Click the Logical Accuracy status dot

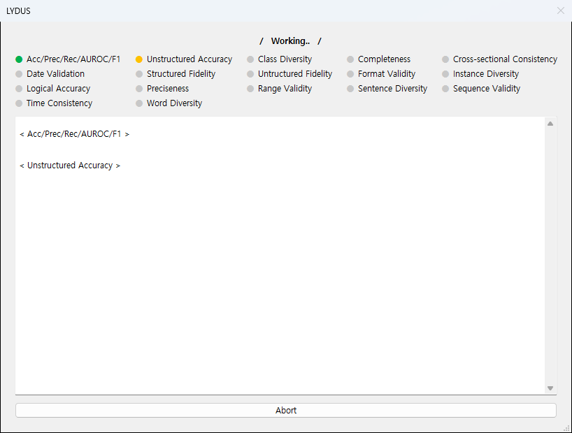coord(19,89)
